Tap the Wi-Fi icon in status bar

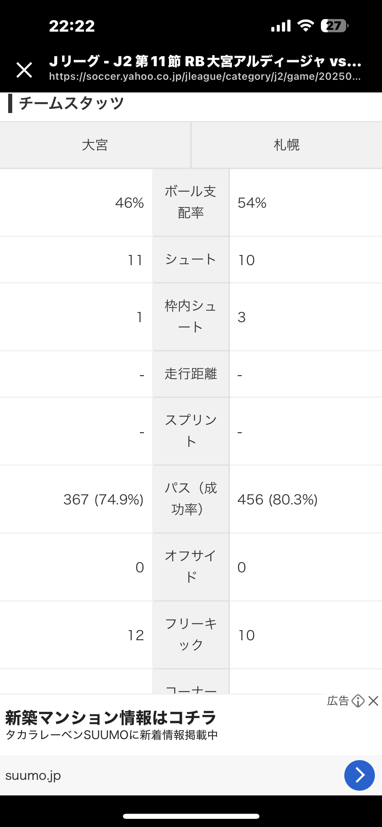306,25
